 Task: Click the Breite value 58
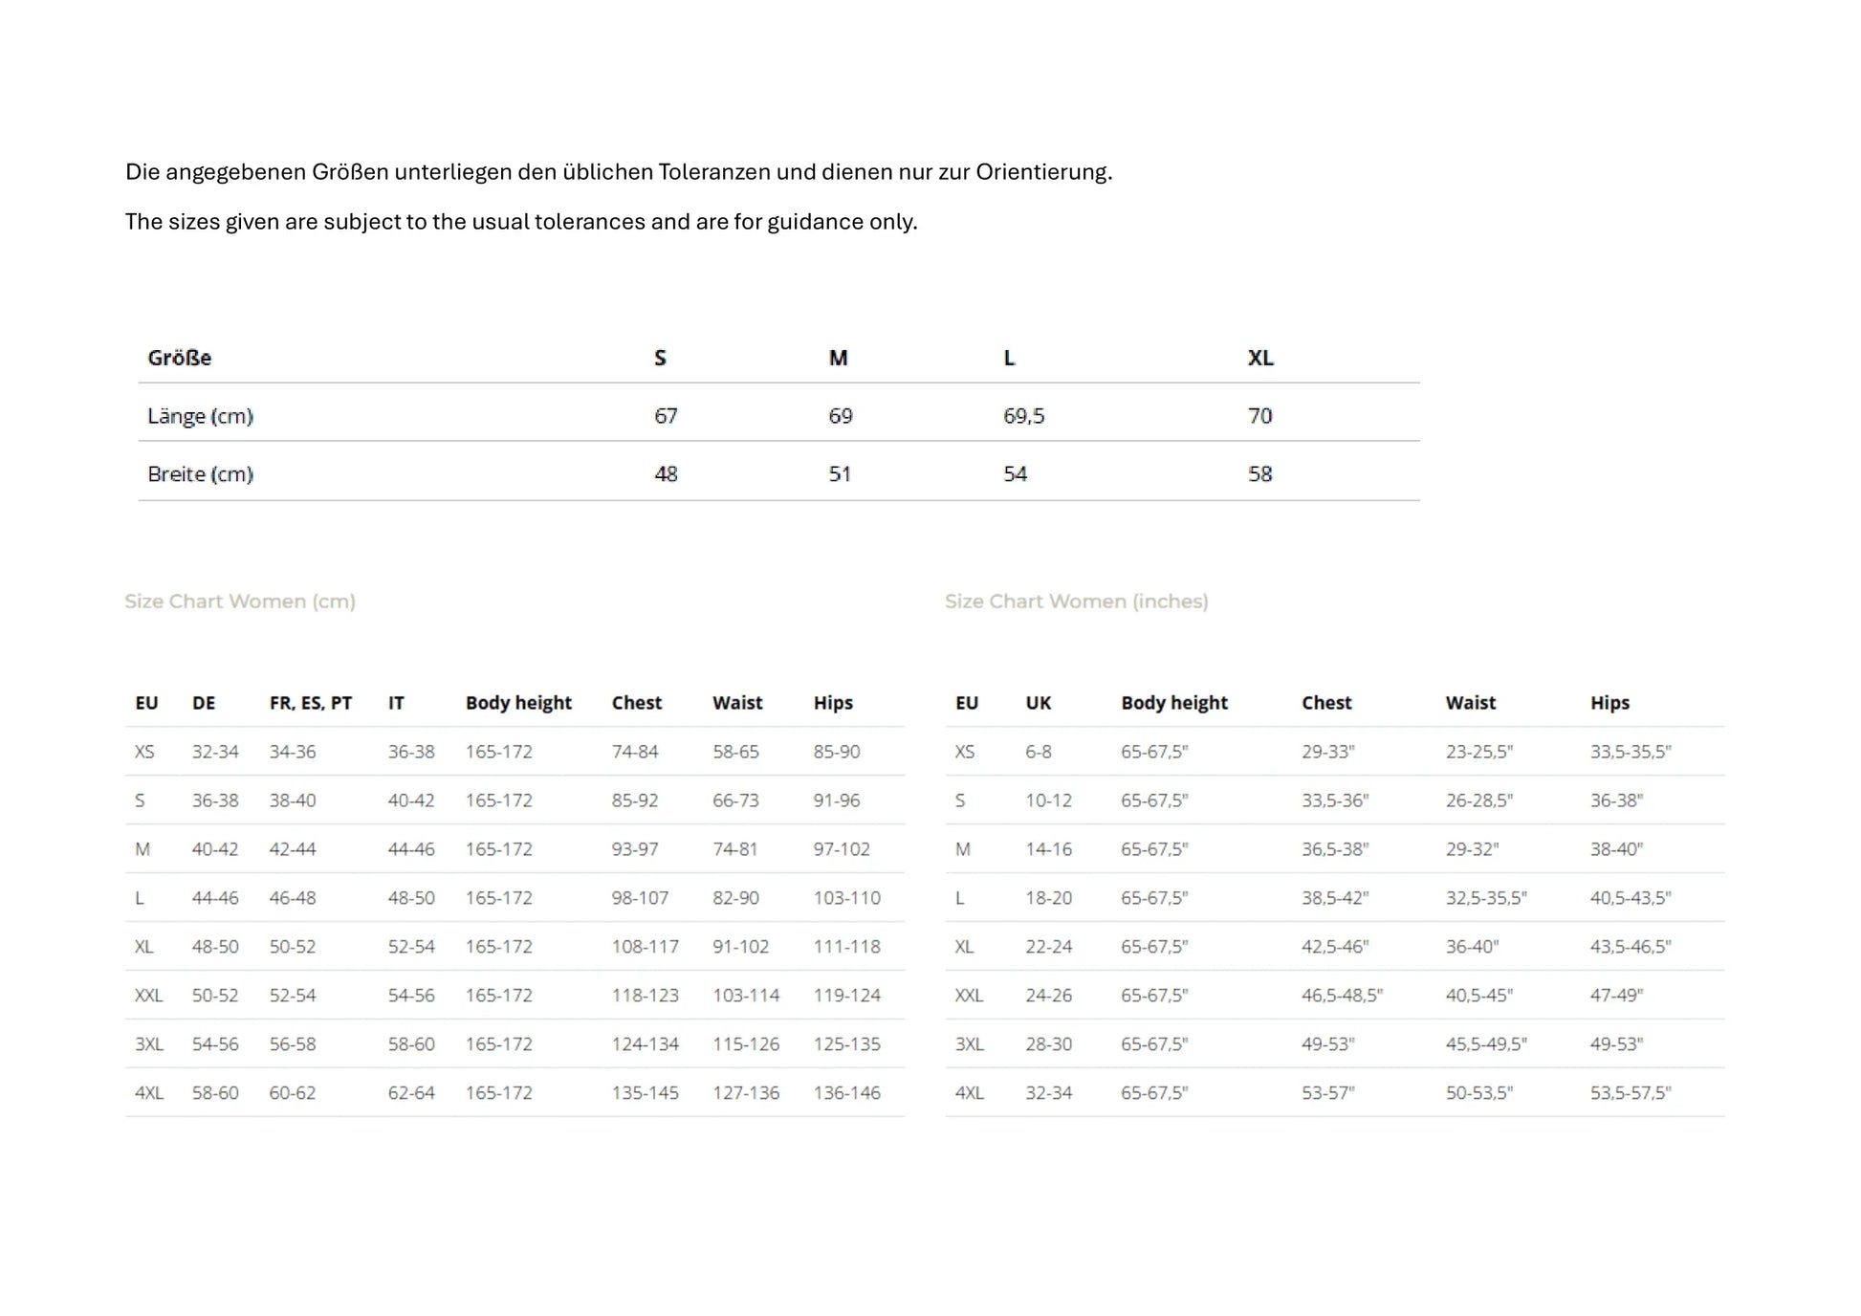click(1259, 474)
